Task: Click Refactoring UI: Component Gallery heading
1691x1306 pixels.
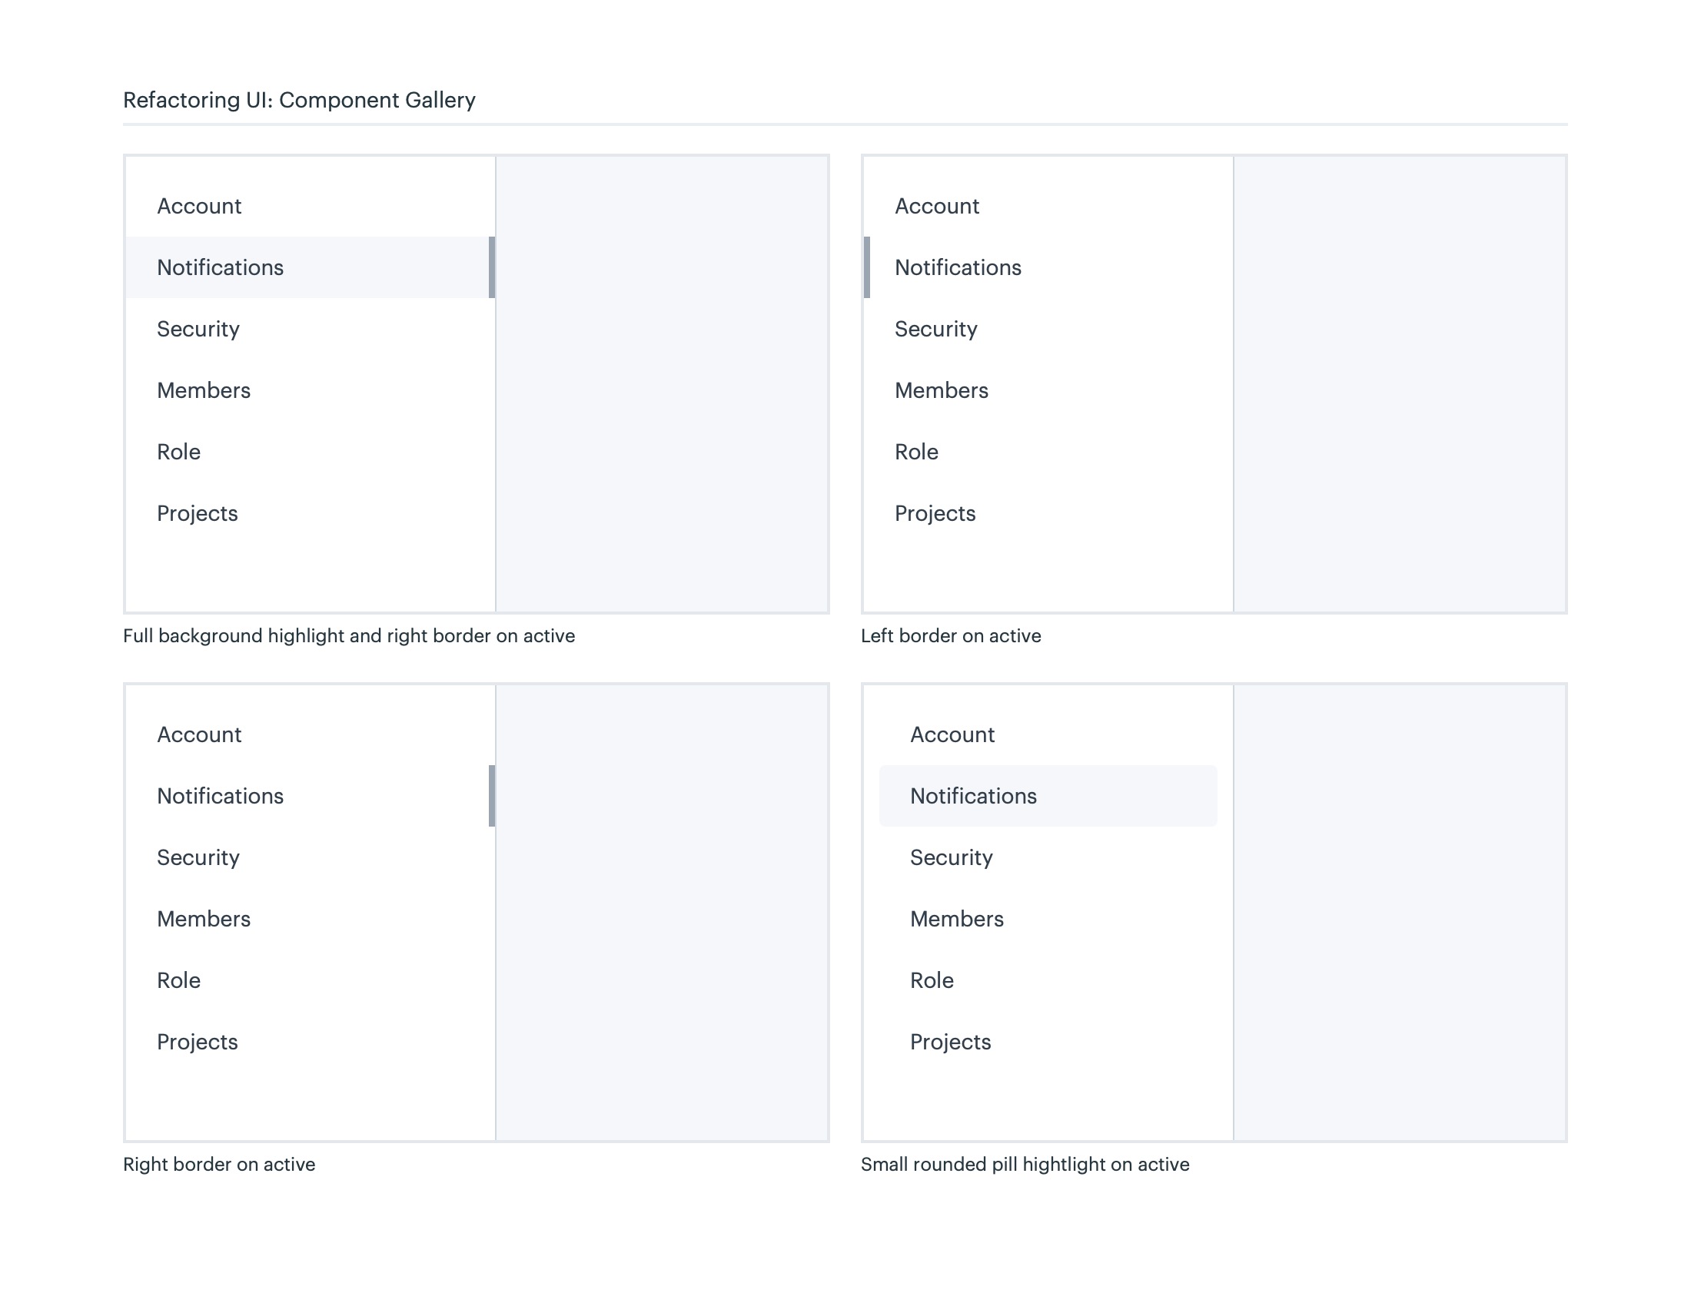Action: (x=299, y=100)
